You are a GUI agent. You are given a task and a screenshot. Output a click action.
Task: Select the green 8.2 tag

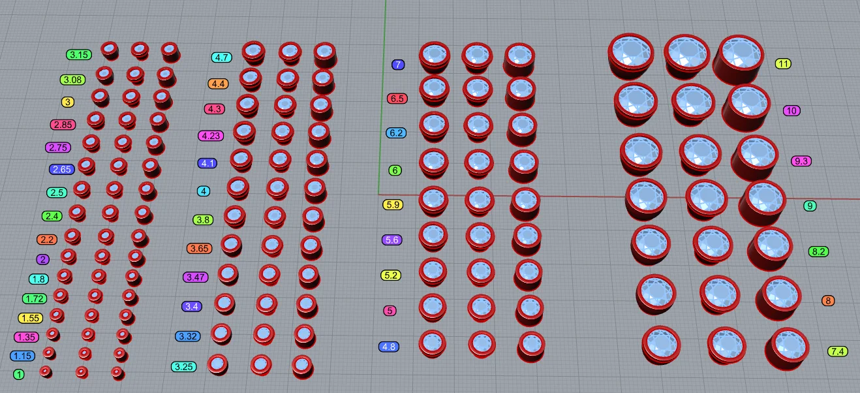(818, 251)
